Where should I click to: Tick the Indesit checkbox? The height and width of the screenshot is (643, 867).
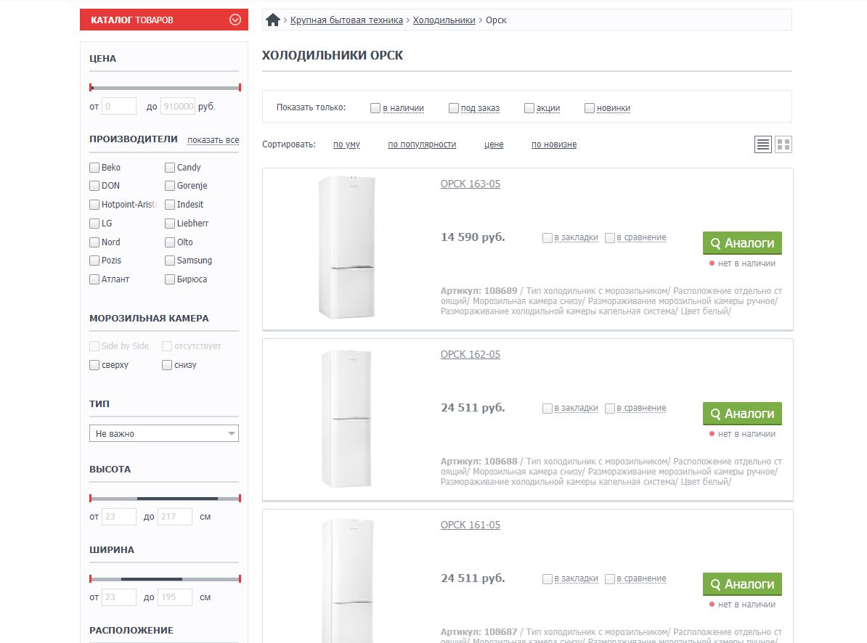click(x=170, y=205)
